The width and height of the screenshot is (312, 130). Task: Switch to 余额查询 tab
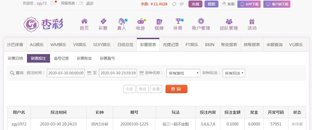[x=274, y=44]
